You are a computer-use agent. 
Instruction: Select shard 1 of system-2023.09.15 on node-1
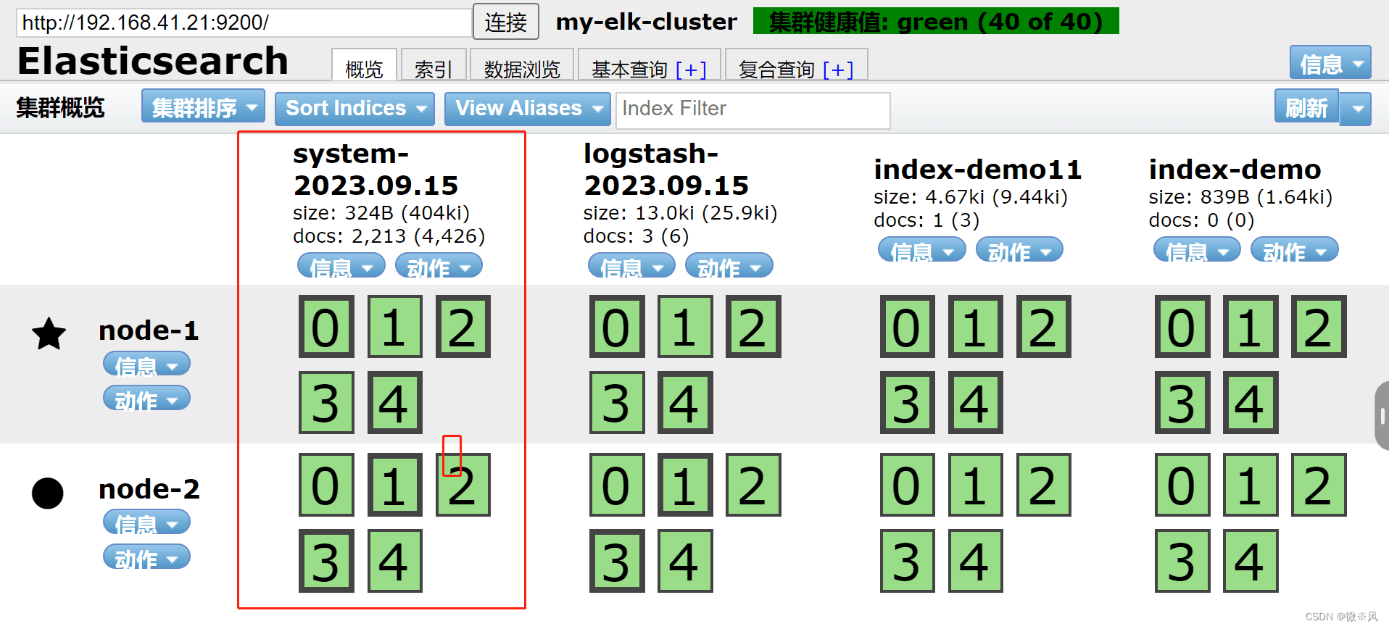(x=394, y=327)
